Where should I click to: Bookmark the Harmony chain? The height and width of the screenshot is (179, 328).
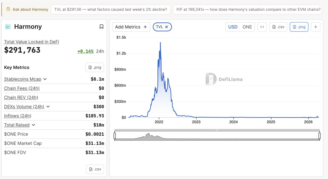tap(101, 27)
